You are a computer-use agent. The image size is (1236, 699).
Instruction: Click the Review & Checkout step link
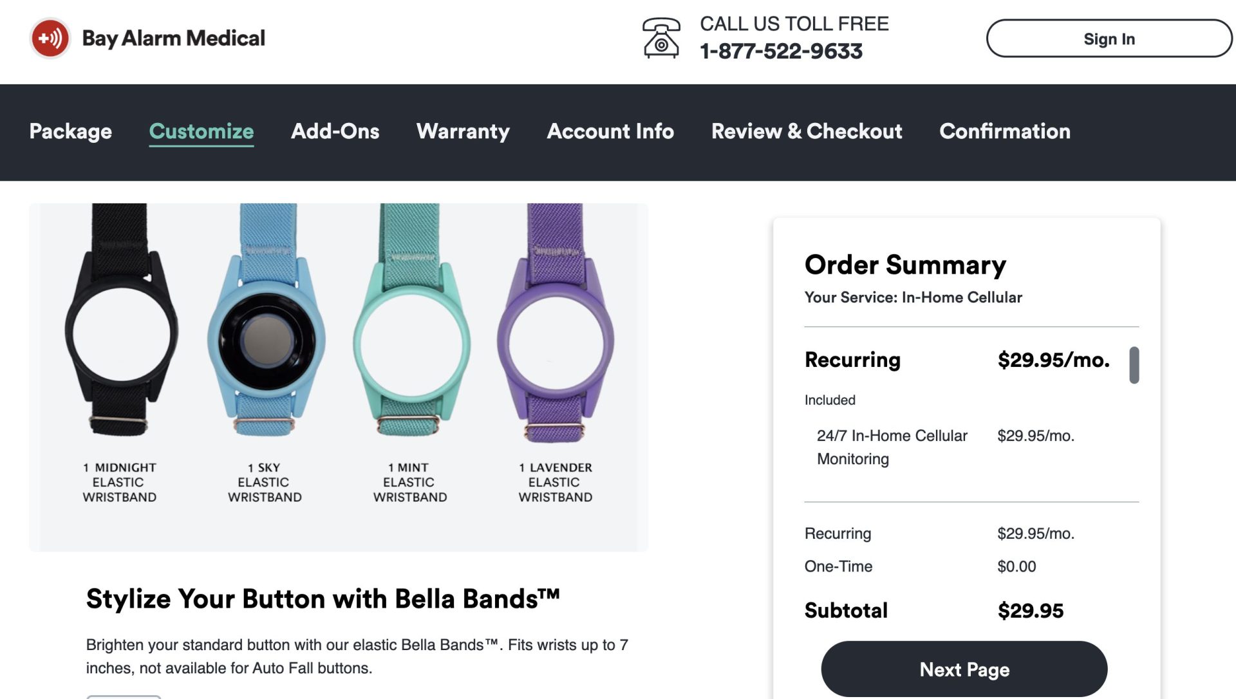807,131
